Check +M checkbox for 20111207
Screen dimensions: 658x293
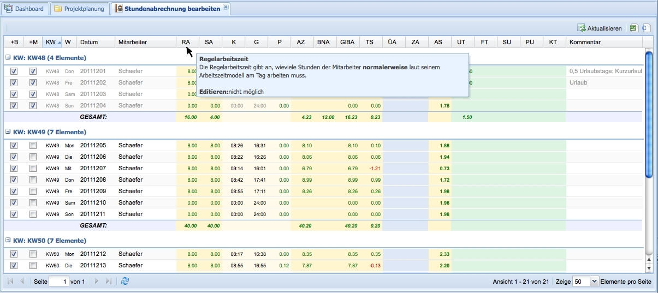[33, 168]
